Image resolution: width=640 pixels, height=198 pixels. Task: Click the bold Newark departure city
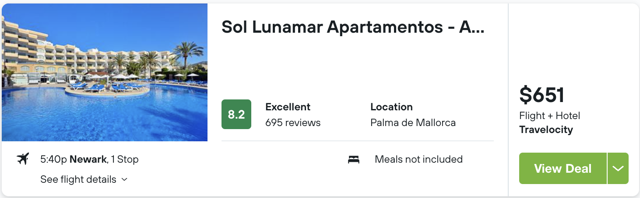[x=88, y=159]
